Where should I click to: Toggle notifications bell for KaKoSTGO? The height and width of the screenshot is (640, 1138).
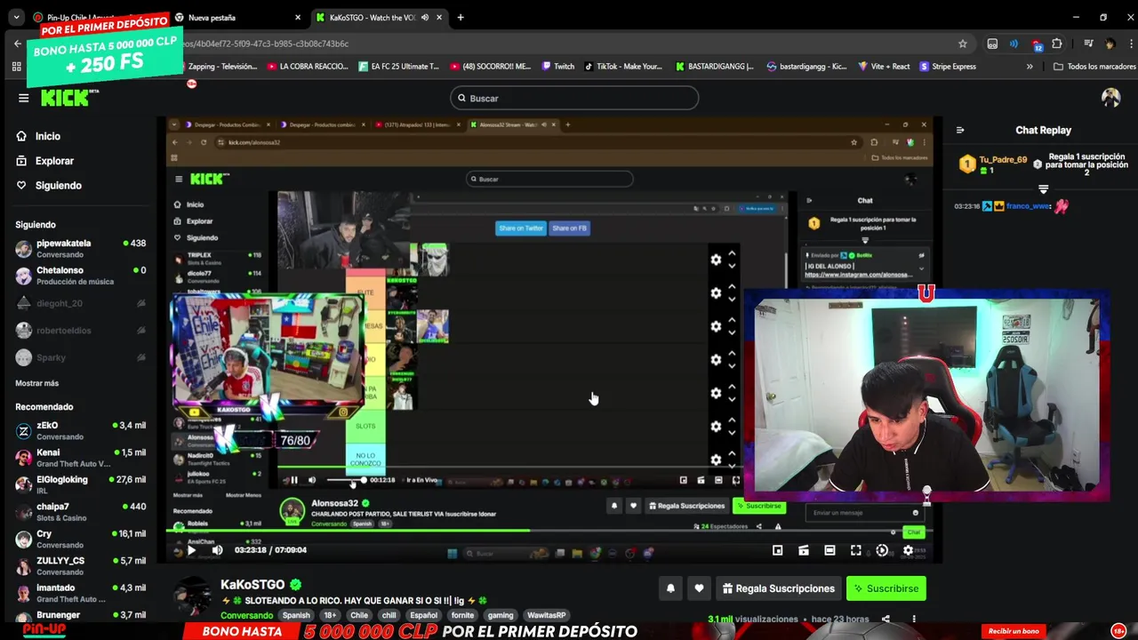pyautogui.click(x=671, y=588)
